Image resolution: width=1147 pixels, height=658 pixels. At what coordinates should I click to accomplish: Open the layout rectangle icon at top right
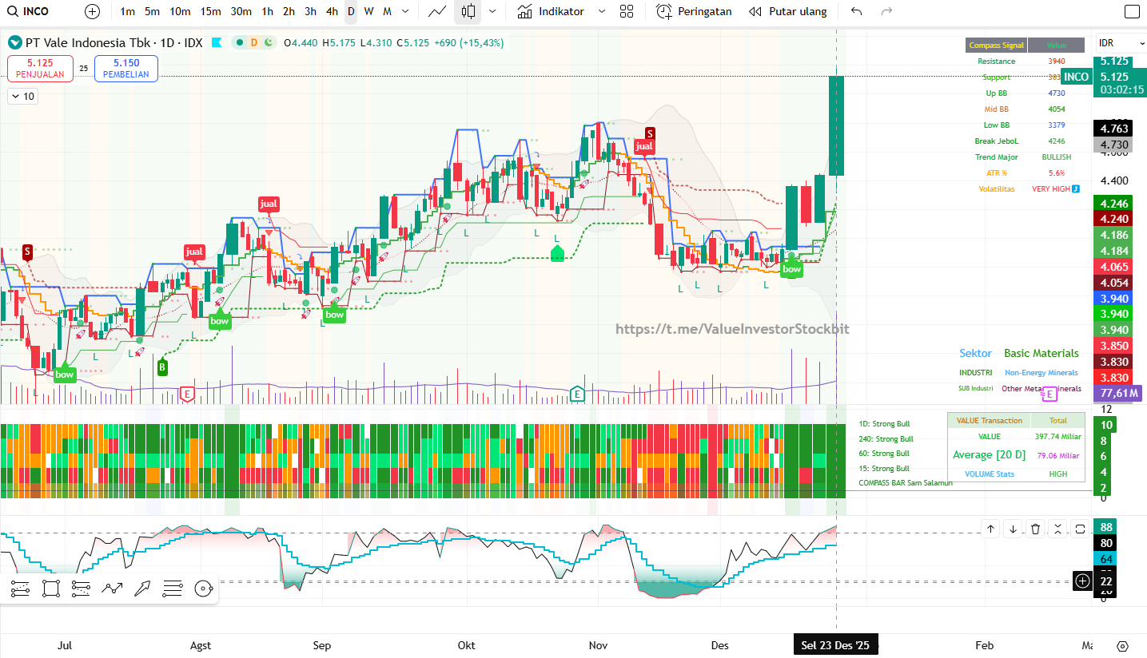click(x=1132, y=11)
